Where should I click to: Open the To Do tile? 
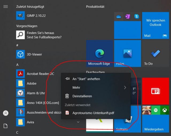point(156,53)
